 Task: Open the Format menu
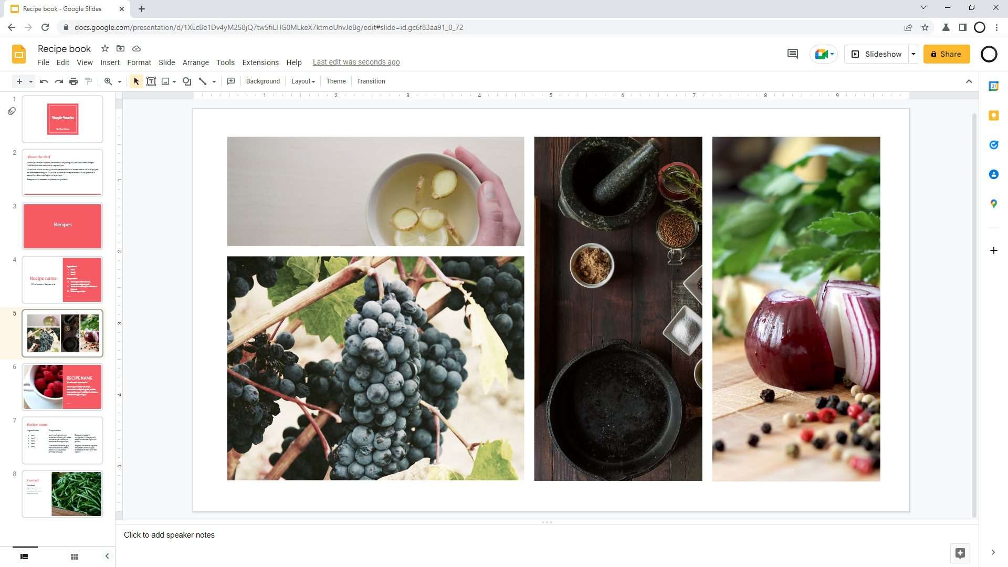138,61
